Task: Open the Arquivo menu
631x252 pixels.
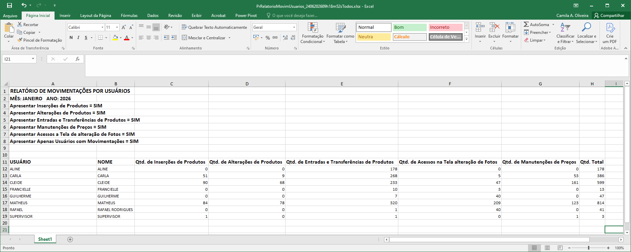Action: click(10, 16)
